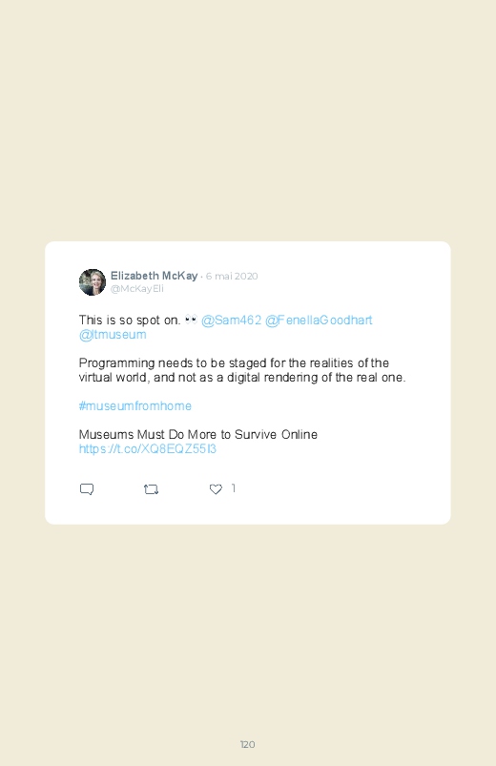496x766 pixels.
Task: Open the @ltmuseum mention
Action: tap(113, 335)
